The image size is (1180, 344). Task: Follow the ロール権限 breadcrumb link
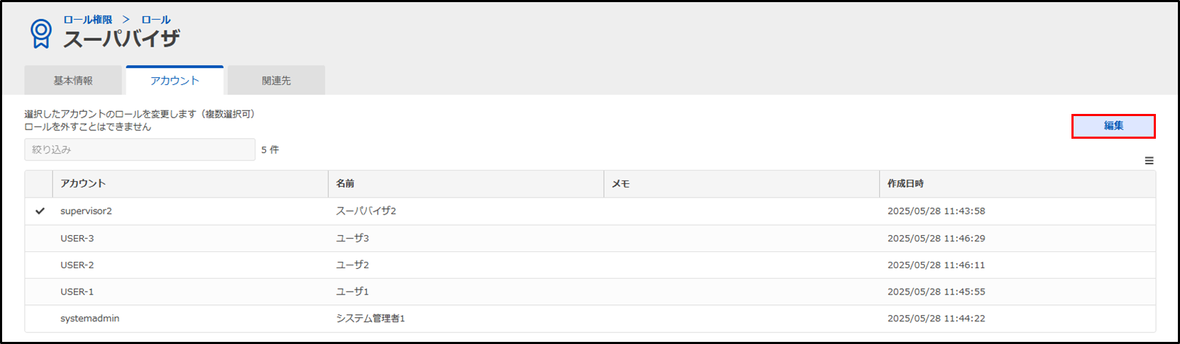[x=88, y=20]
